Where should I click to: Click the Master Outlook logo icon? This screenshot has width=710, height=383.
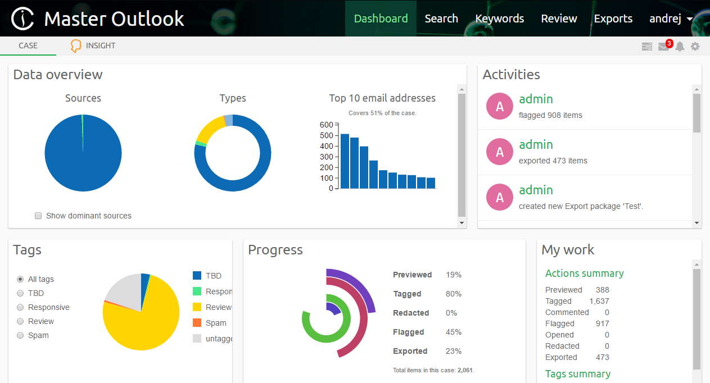(22, 19)
